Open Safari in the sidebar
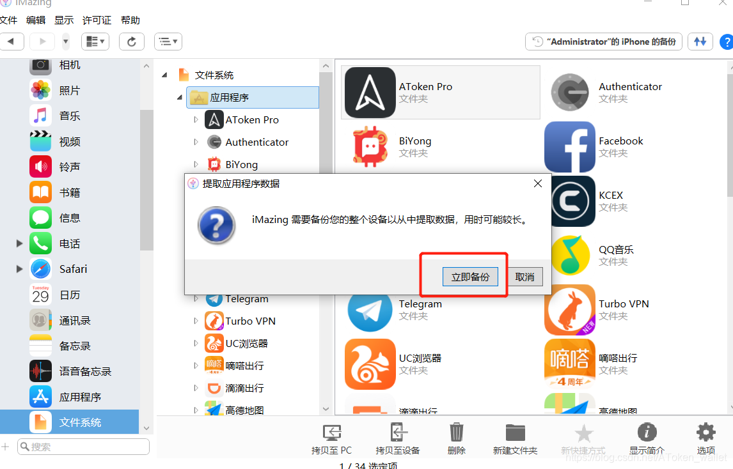Viewport: 733px width, 469px height. [x=70, y=269]
